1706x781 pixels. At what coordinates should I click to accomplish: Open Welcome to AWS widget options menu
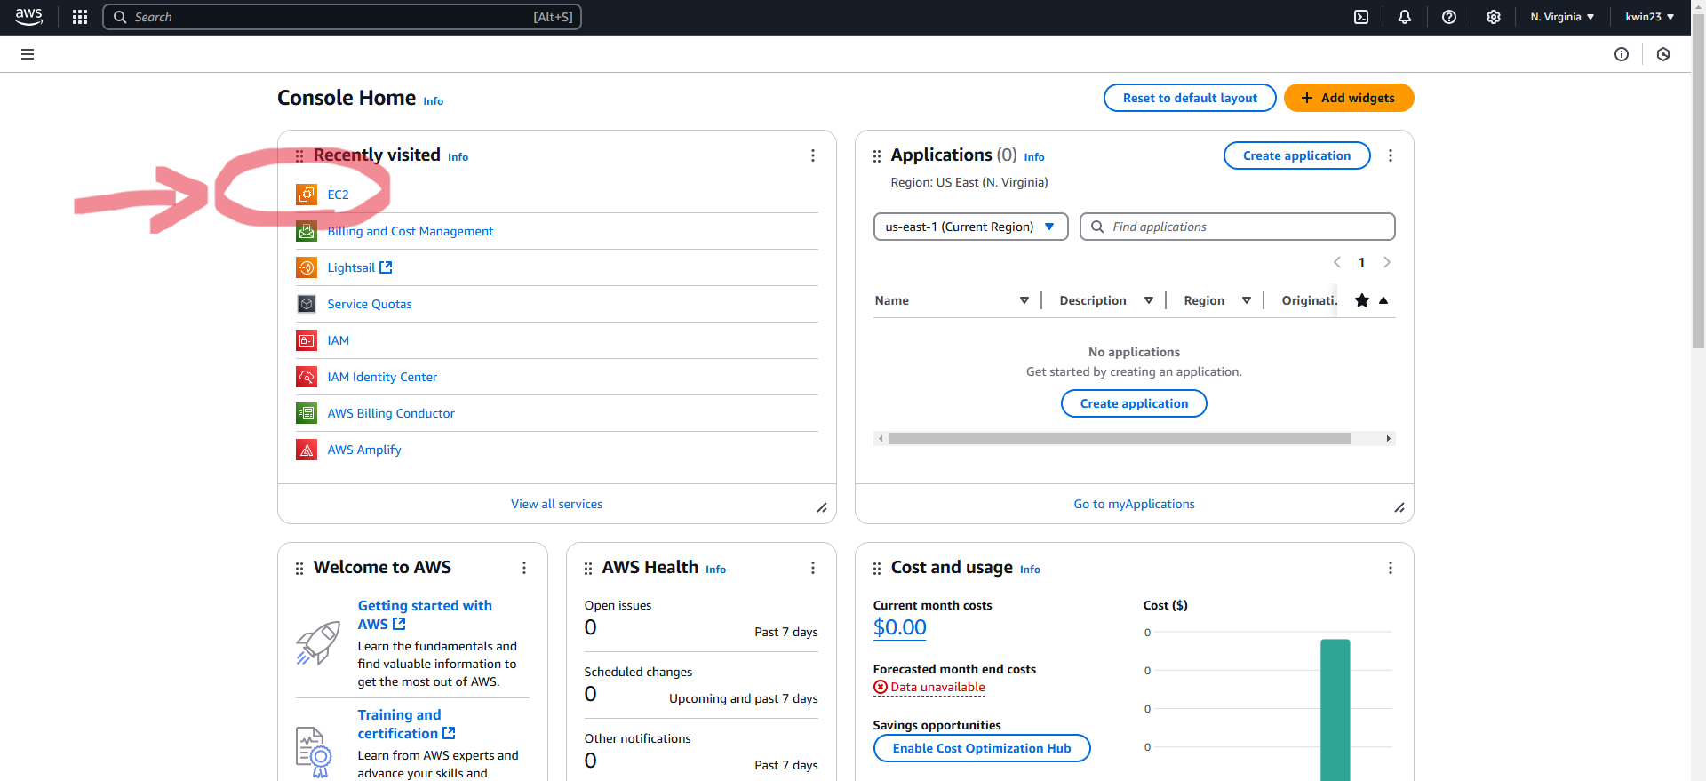click(x=524, y=568)
